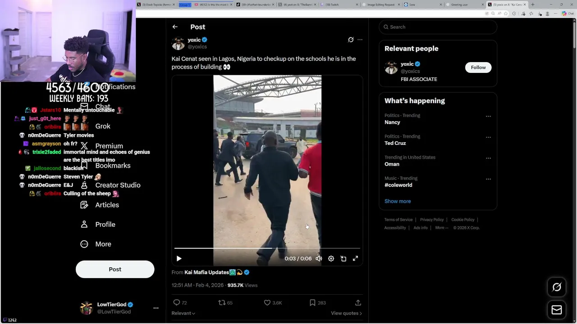Open options for Nancy trend
Viewport: 577px width, 324px height.
pyautogui.click(x=488, y=117)
